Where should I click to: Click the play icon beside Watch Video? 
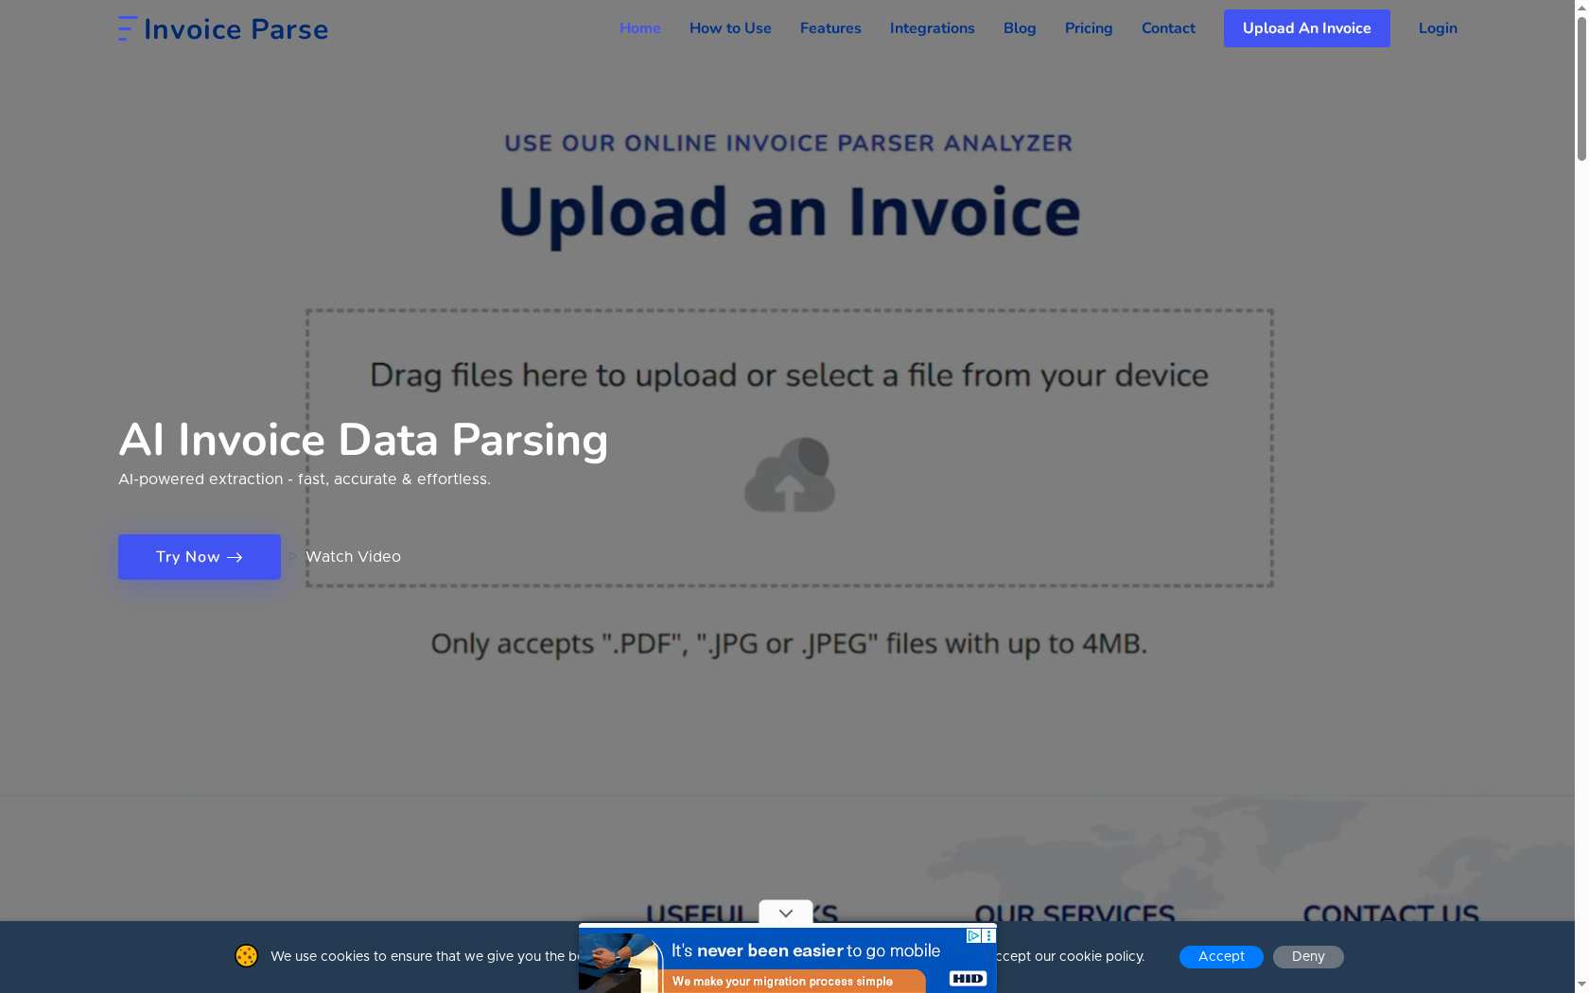pyautogui.click(x=291, y=557)
